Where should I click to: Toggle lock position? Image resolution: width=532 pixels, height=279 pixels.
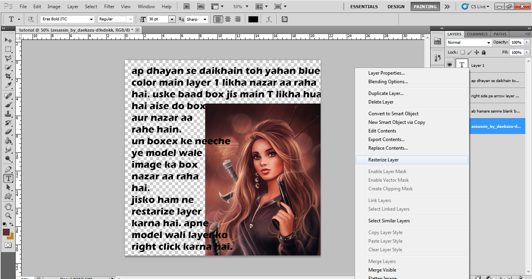[x=476, y=52]
